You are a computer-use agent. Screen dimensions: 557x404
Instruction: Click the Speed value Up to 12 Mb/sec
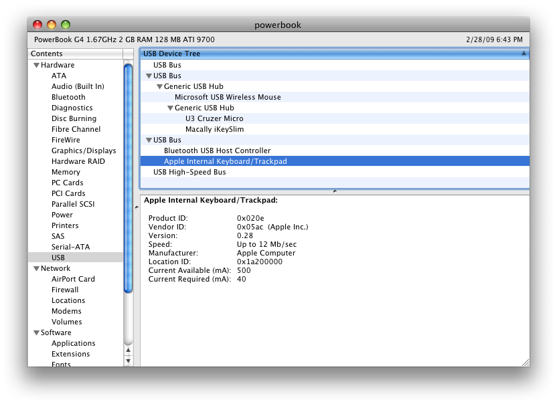(x=266, y=244)
